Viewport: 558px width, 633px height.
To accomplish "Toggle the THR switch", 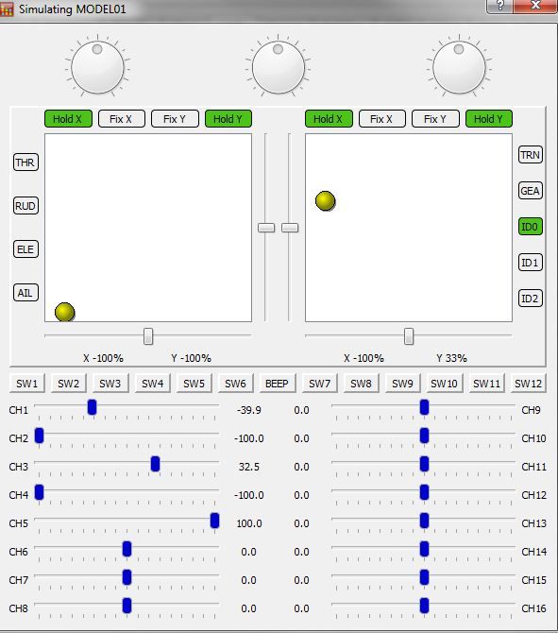I will tap(25, 163).
